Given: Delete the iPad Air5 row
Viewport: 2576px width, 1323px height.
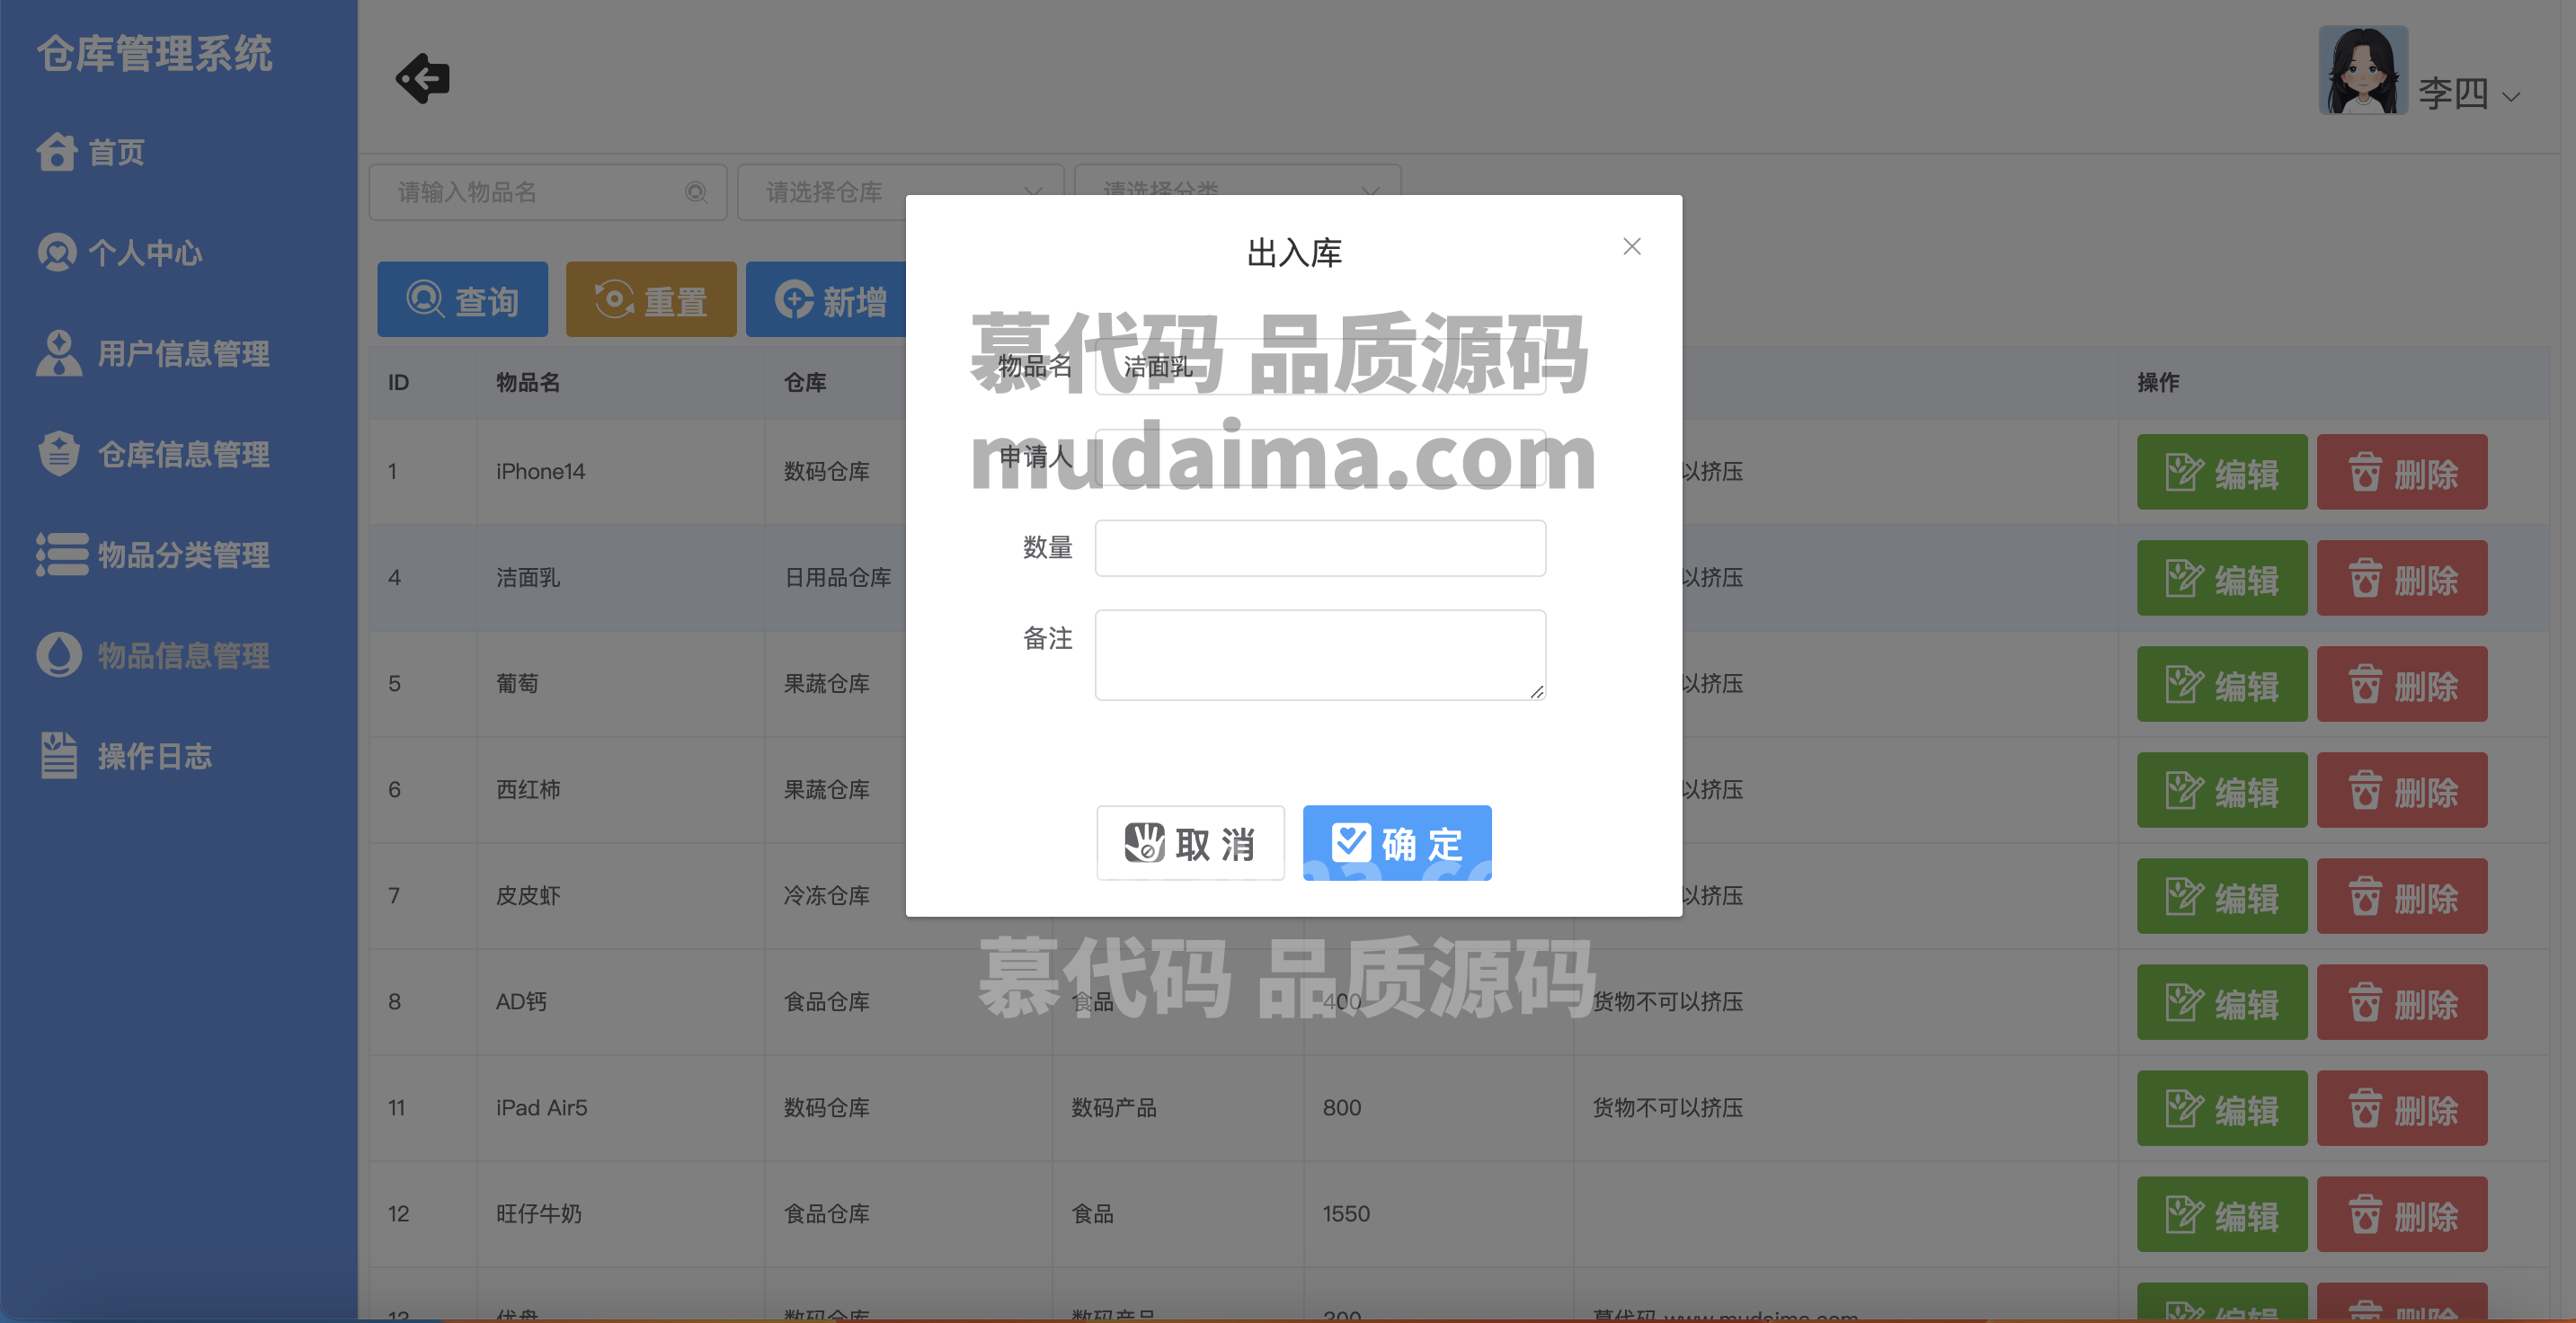Looking at the screenshot, I should coord(2402,1108).
